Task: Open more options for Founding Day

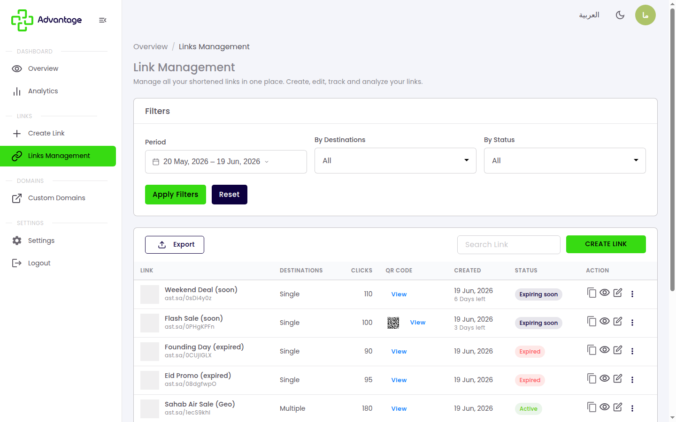Action: click(632, 351)
